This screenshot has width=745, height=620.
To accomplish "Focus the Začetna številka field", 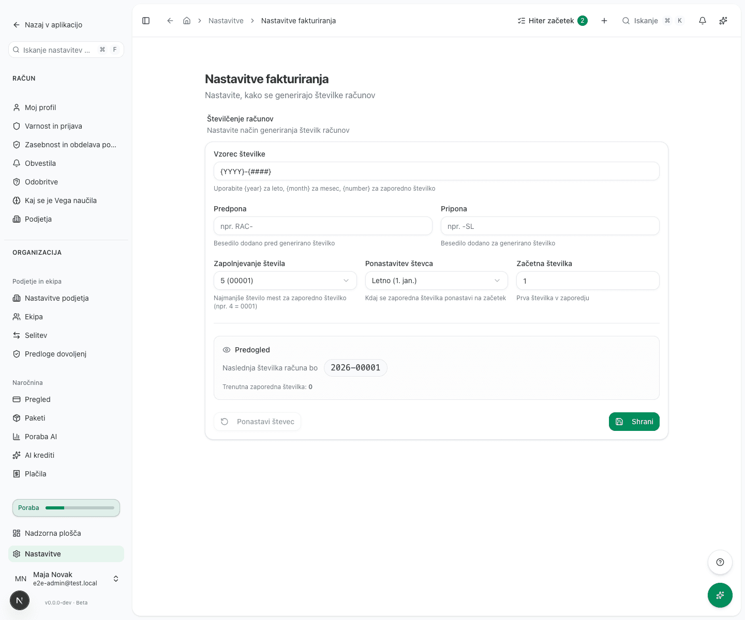I will click(588, 281).
